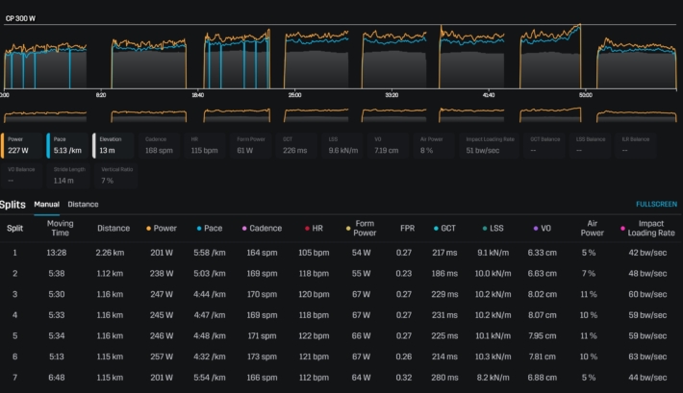683x393 pixels.
Task: Click the CP 300 W line label
Action: pos(20,18)
